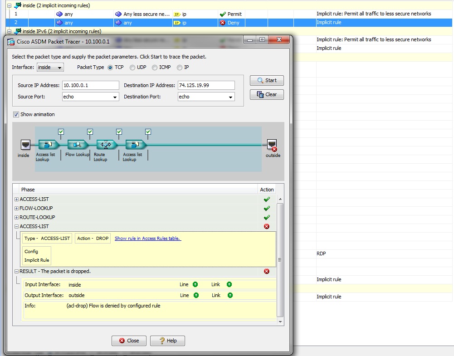Screen dimensions: 454x356
Task: Click the phase list scrollbar up arrow
Action: [x=280, y=199]
